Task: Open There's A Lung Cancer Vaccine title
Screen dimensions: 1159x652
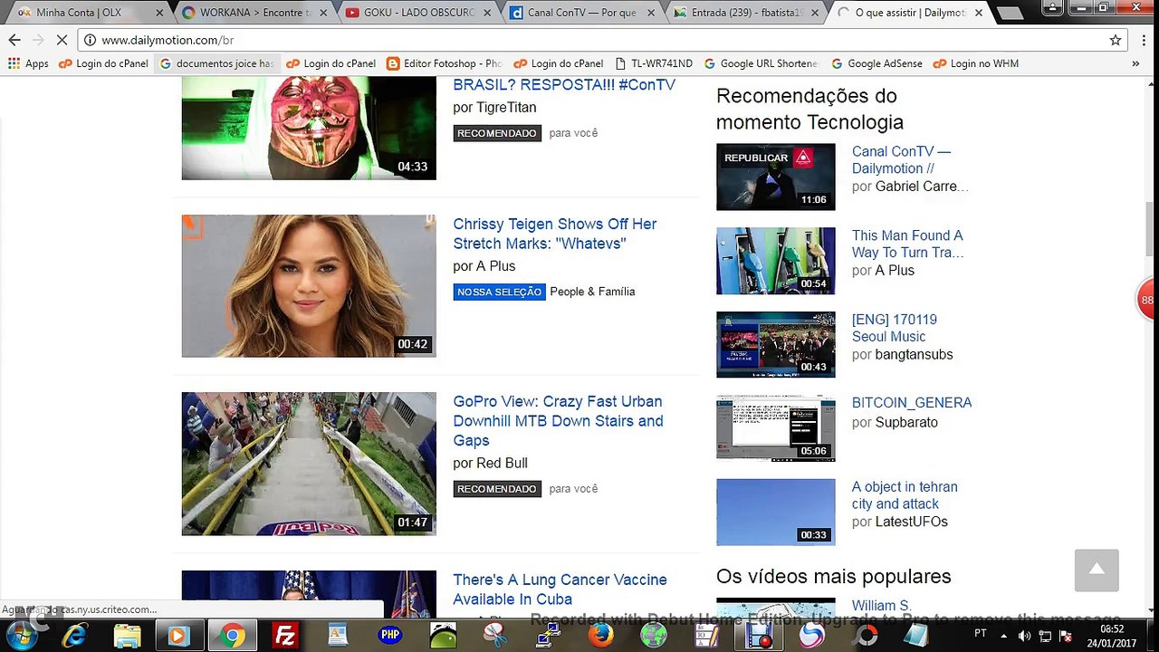Action: coord(560,590)
